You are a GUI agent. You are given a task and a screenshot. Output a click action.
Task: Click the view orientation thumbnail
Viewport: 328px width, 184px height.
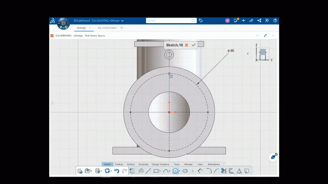263,54
